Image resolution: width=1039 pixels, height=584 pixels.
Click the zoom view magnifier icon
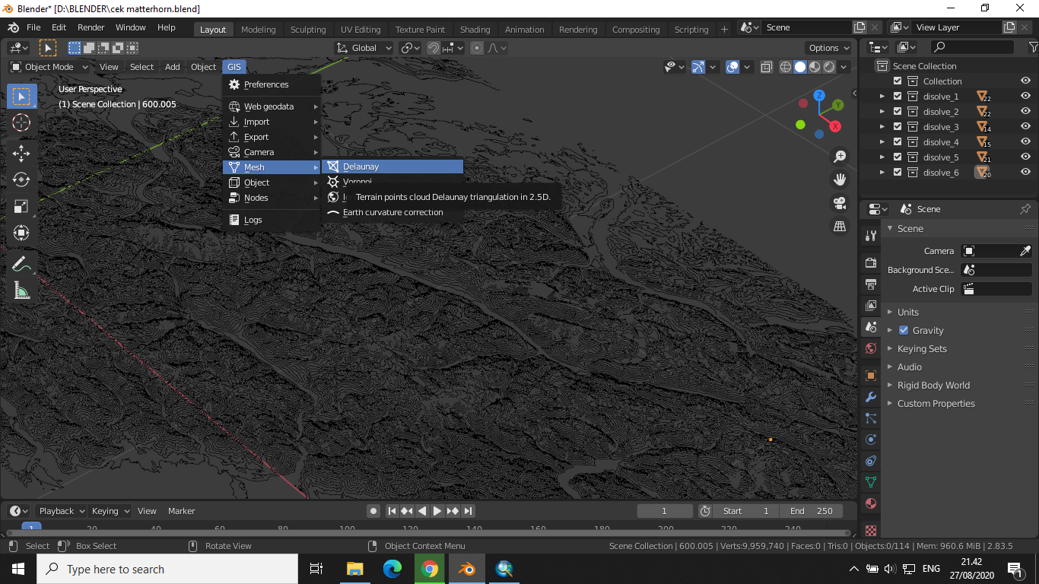[840, 157]
